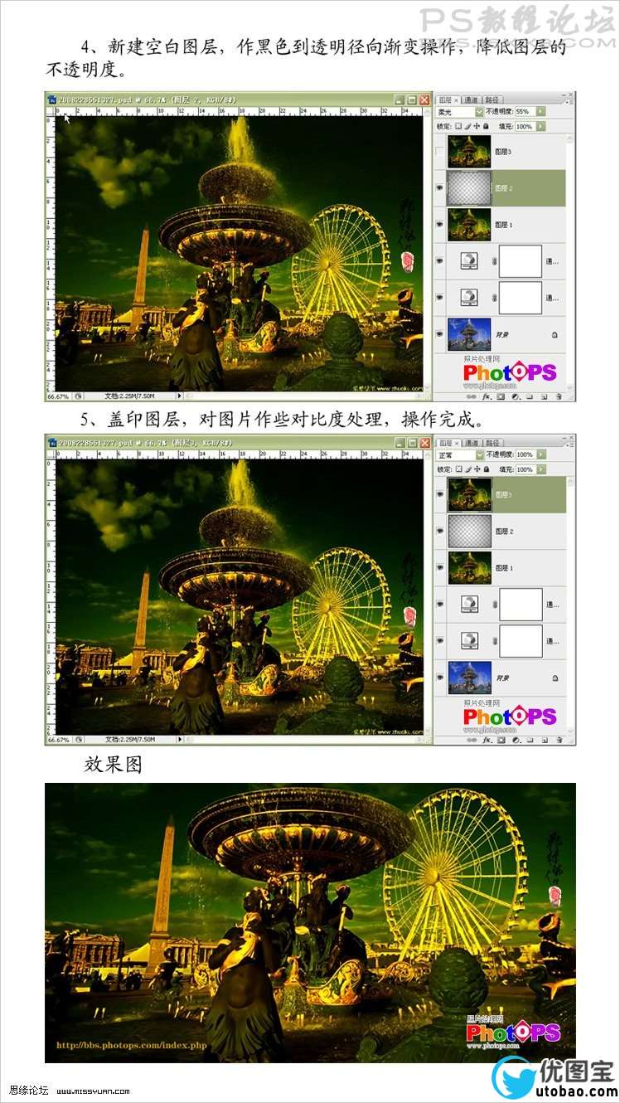
Task: Lock all padlock icon in step 4 panel
Action: pyautogui.click(x=486, y=126)
